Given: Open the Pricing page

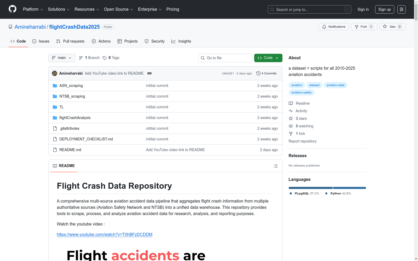Looking at the screenshot, I should point(173,9).
